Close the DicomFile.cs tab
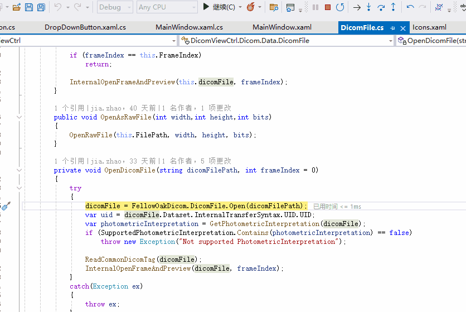This screenshot has height=312, width=466. pyautogui.click(x=403, y=28)
